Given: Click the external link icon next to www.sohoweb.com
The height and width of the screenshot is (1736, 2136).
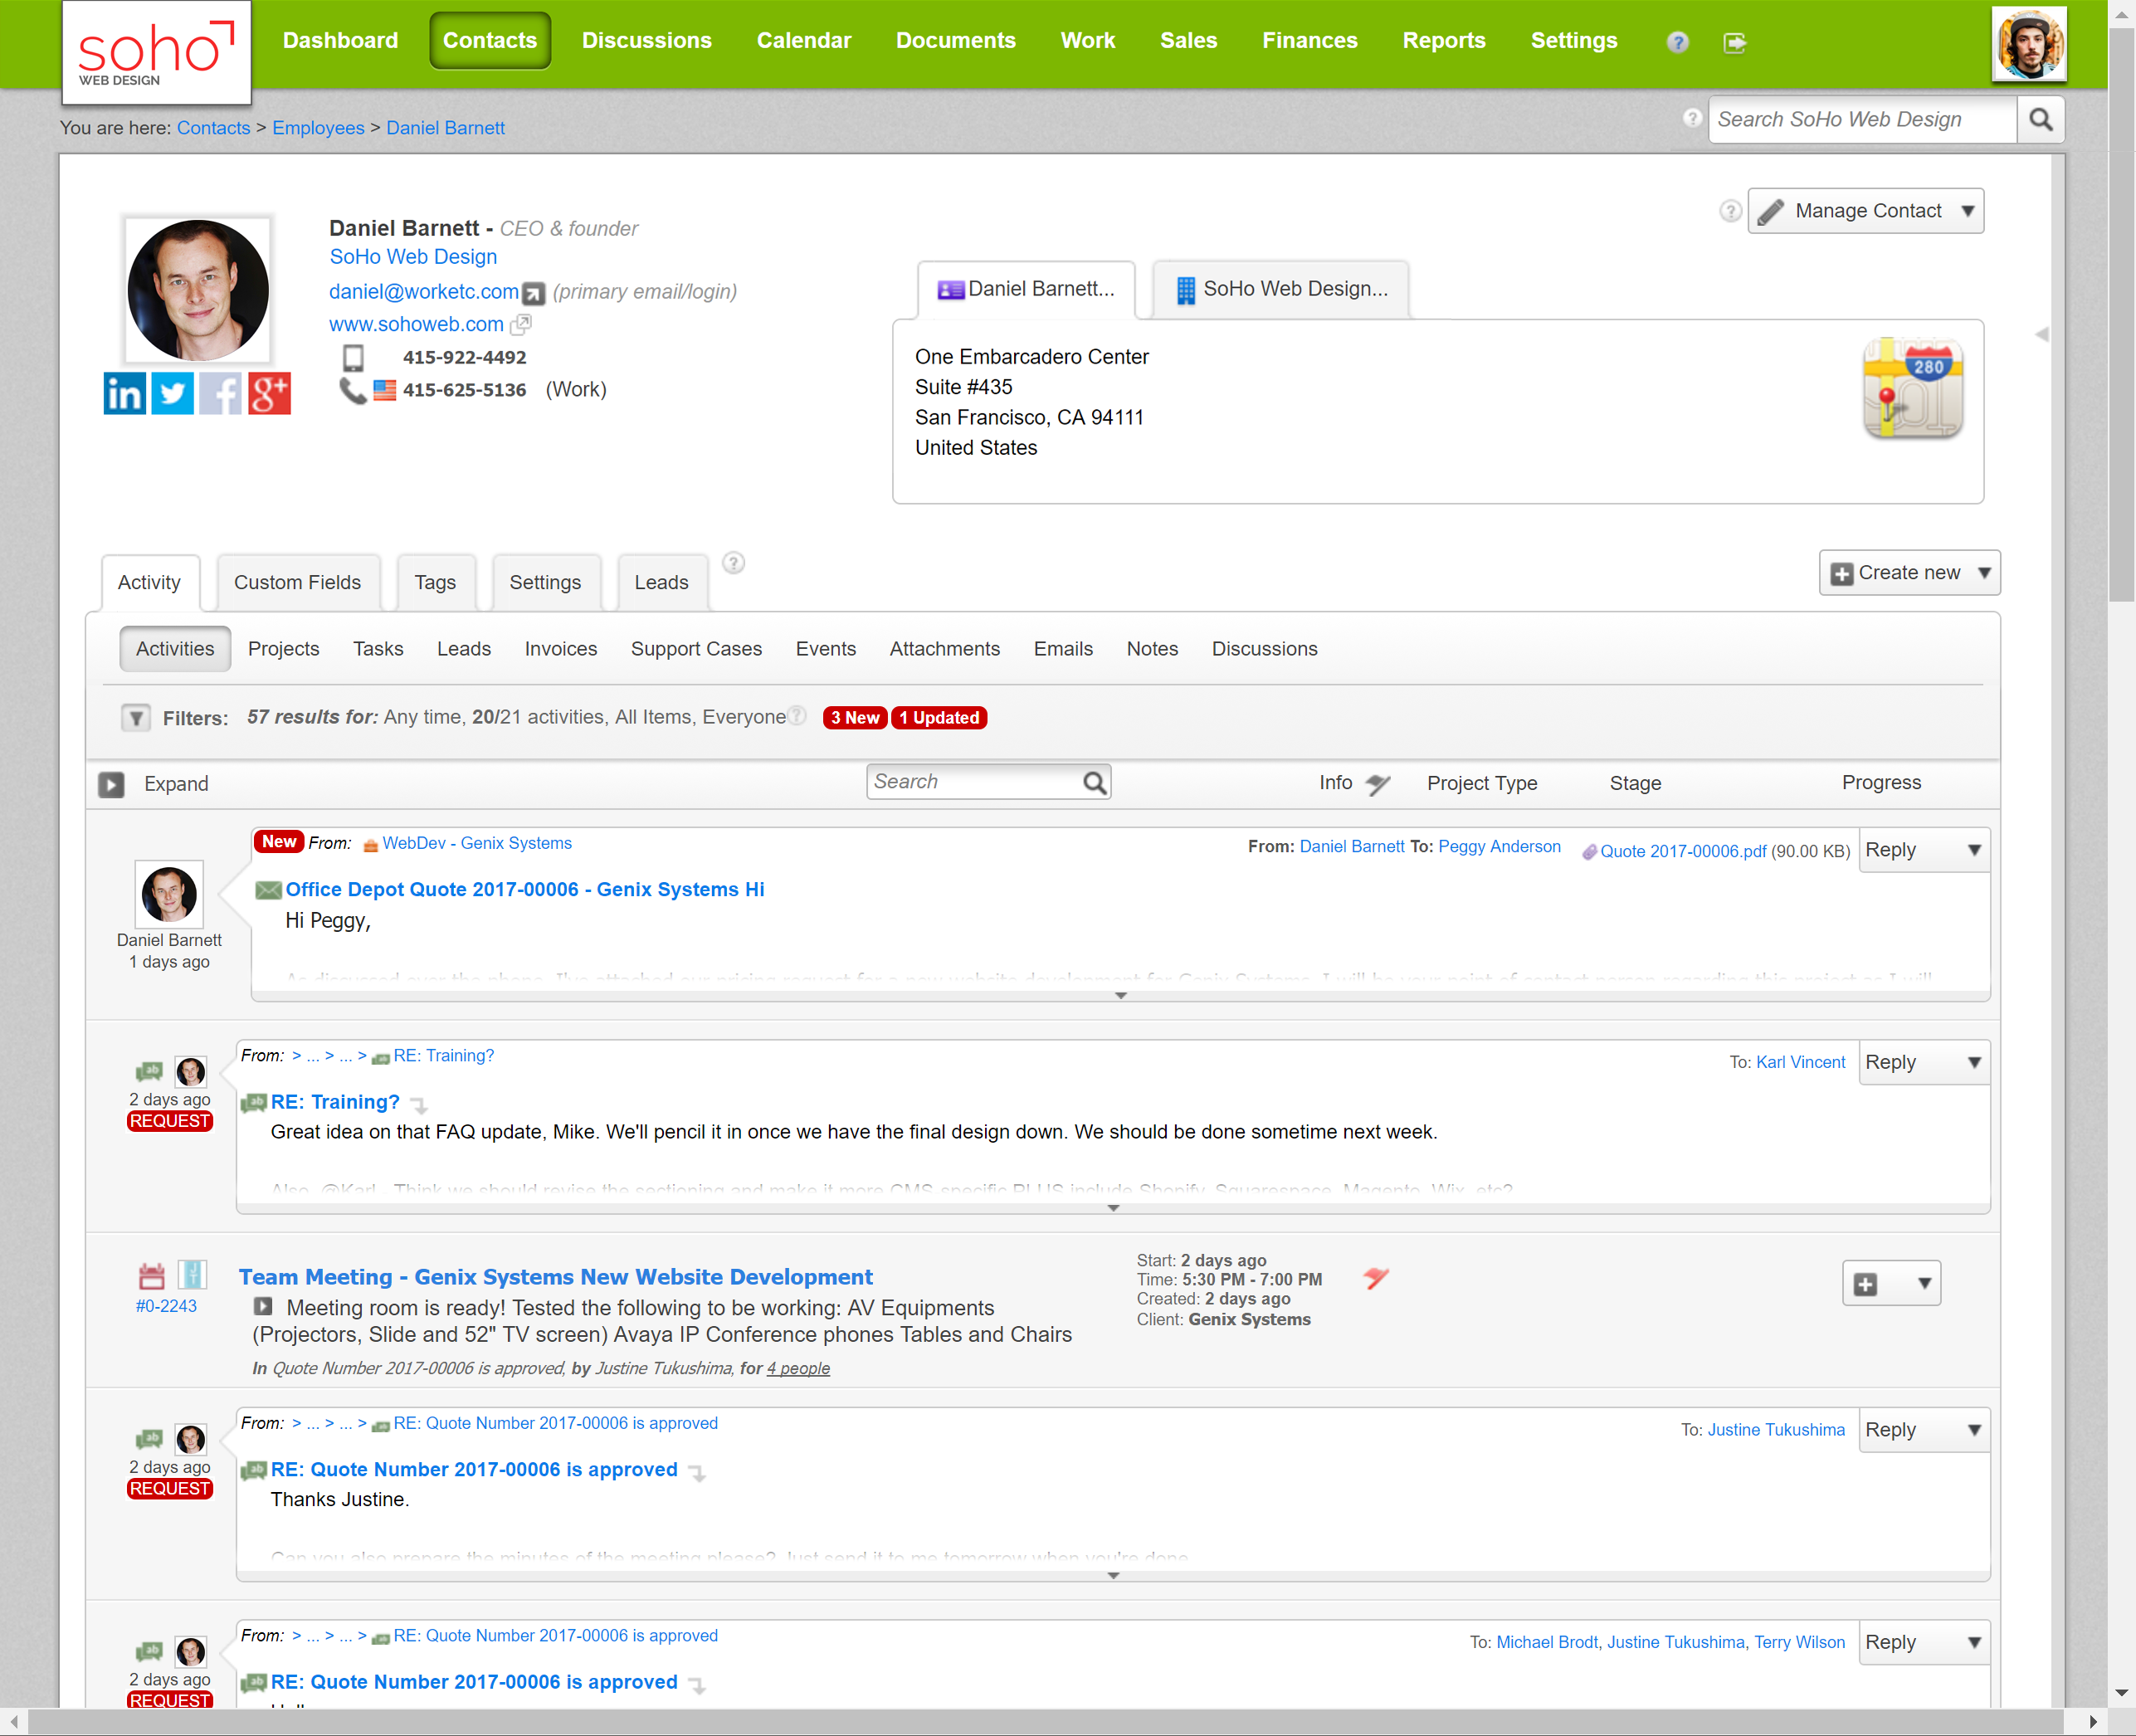Looking at the screenshot, I should [x=520, y=324].
